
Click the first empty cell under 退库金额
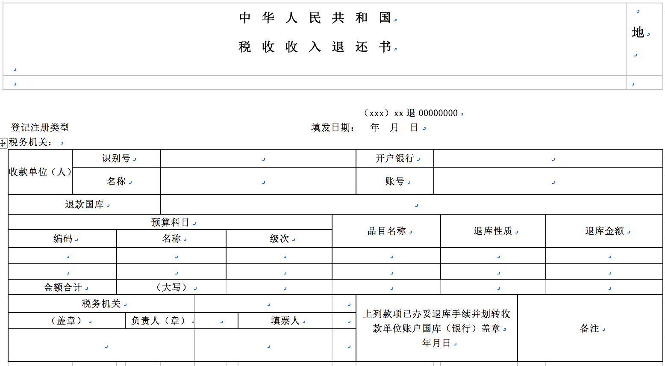604,256
